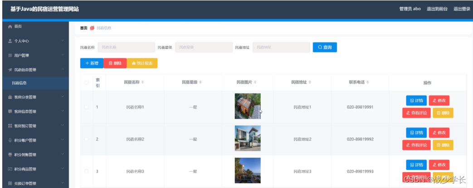The height and width of the screenshot is (188, 473).
Task: Focus the 民宿名称 search input
Action: pyautogui.click(x=126, y=47)
